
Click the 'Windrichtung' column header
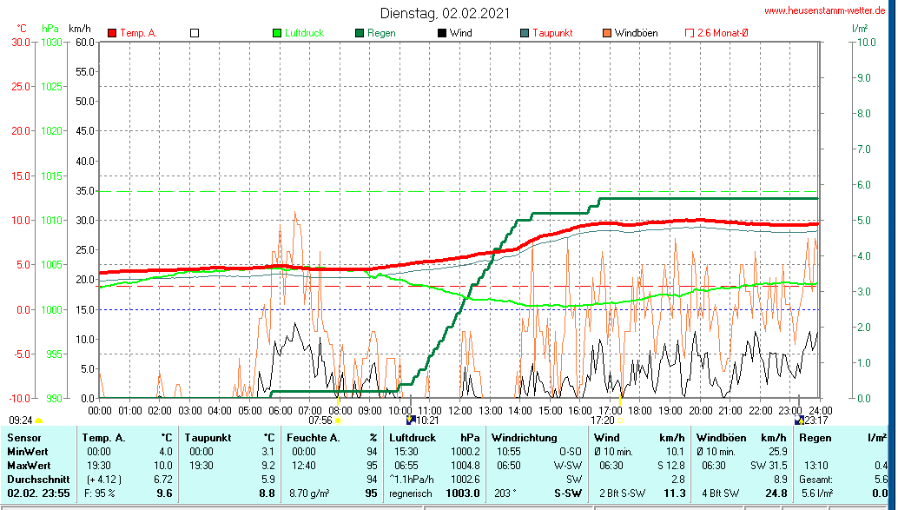[x=524, y=438]
